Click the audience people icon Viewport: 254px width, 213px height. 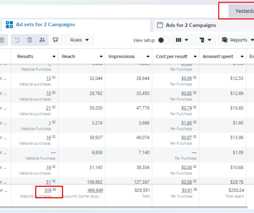(42, 40)
